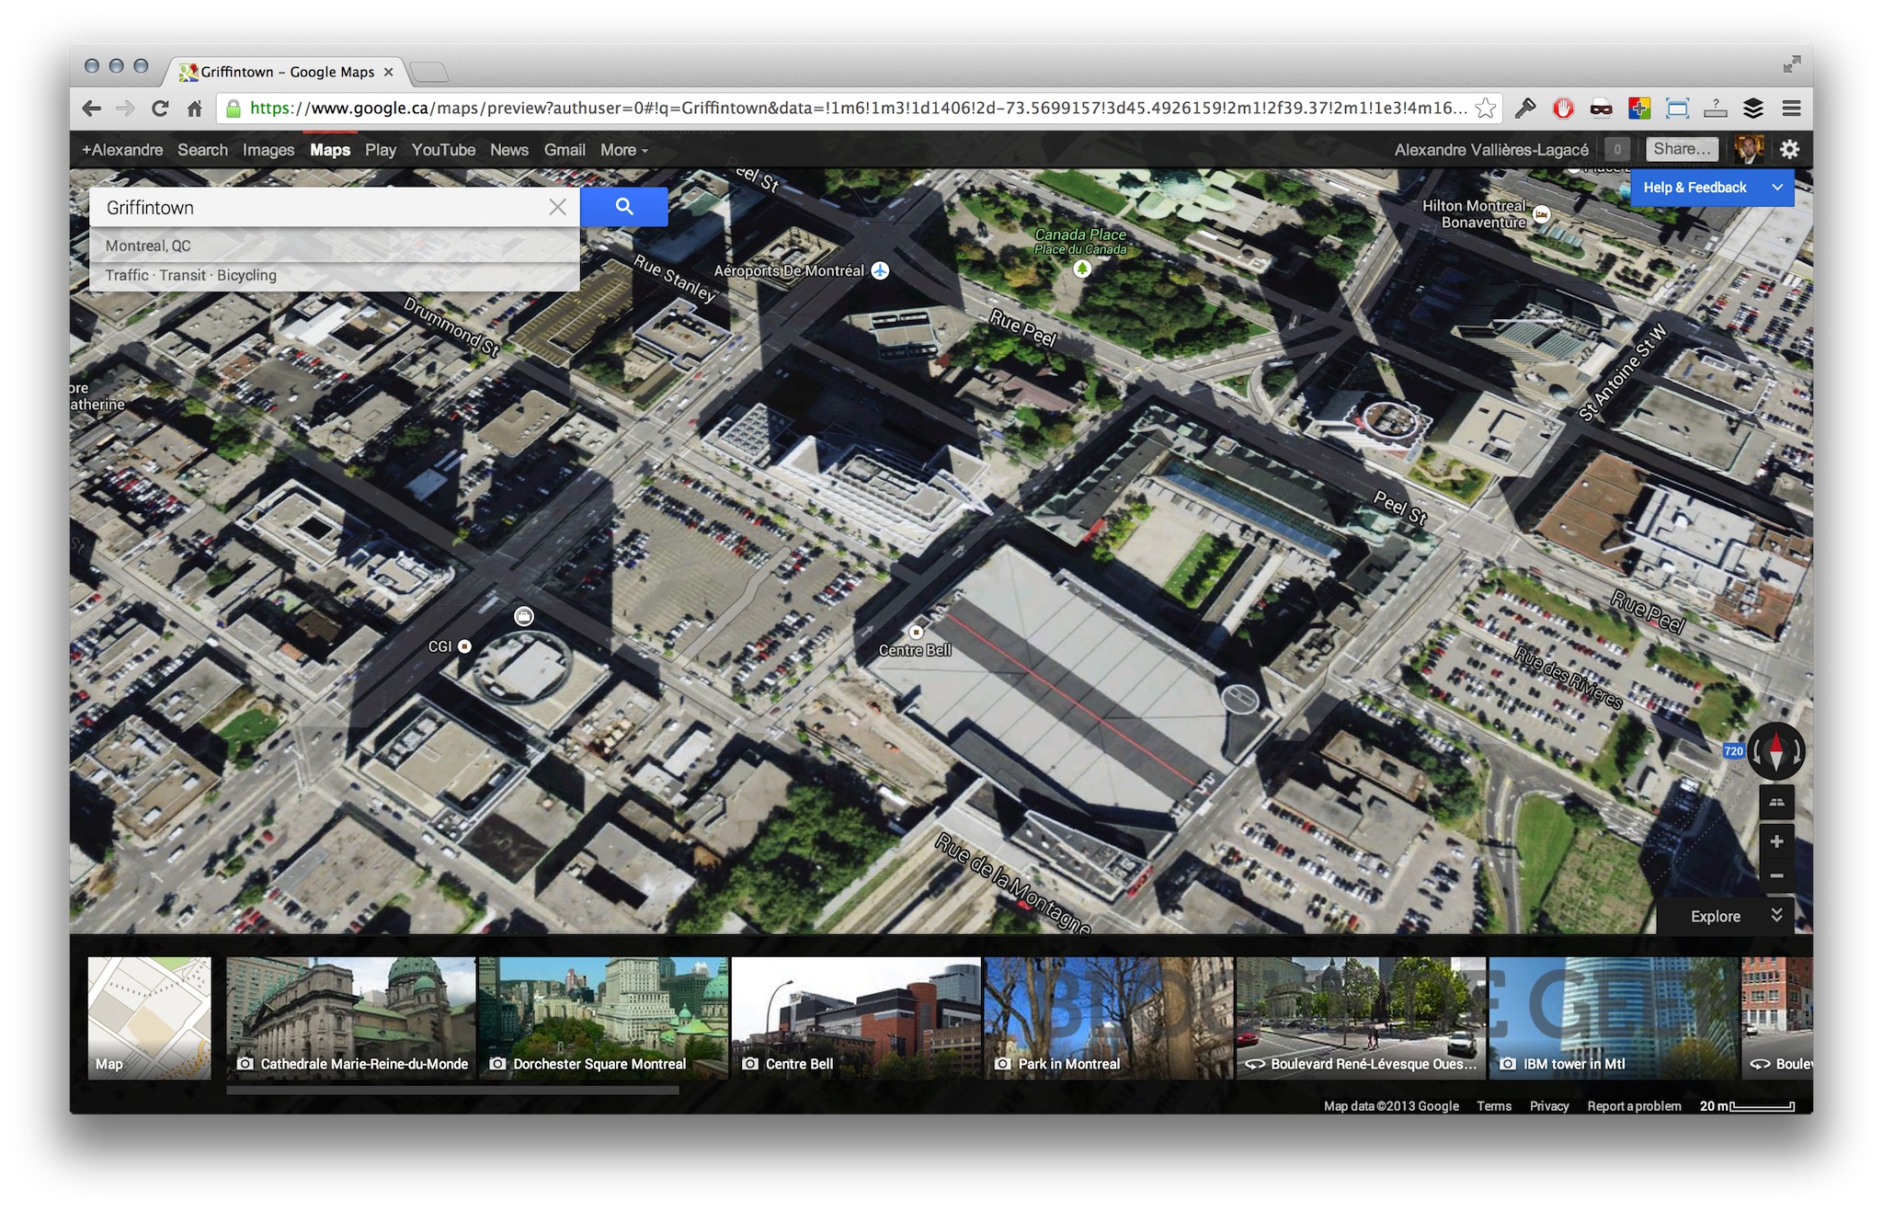1883x1211 pixels.
Task: Reload the page with refresh icon
Action: tap(160, 109)
